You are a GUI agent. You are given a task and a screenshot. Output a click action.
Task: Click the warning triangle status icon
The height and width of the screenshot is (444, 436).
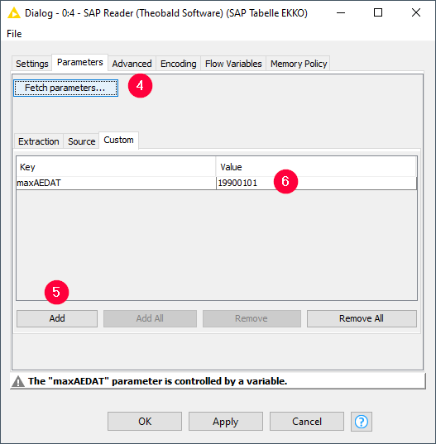coord(18,381)
